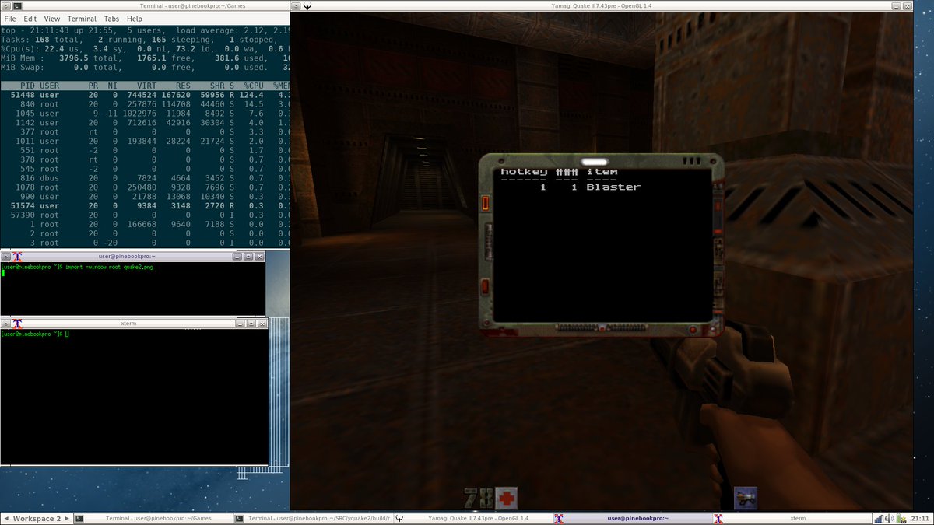Open the Edit menu in Terminal
The image size is (934, 525).
point(30,19)
